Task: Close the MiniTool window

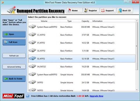Action: (x=135, y=2)
